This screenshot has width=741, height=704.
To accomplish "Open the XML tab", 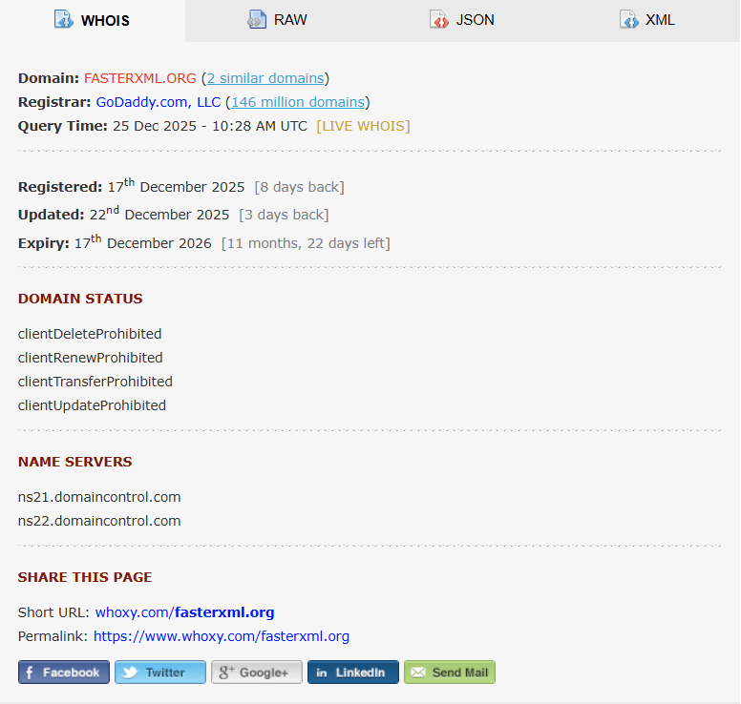I will click(648, 20).
